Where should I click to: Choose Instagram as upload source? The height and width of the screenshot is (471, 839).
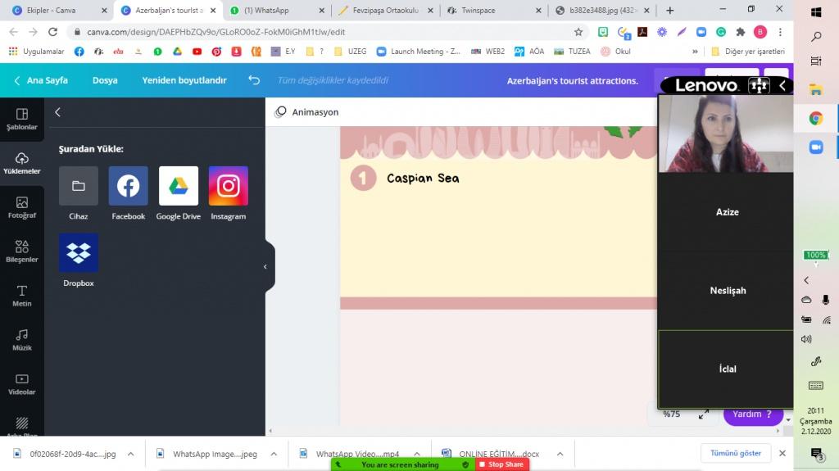(228, 186)
